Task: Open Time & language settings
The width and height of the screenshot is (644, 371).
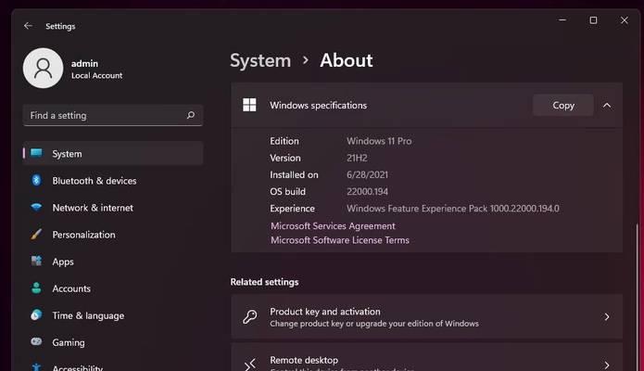Action: click(113, 315)
